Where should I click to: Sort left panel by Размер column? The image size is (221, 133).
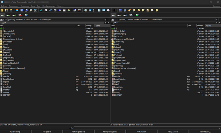tap(89, 26)
